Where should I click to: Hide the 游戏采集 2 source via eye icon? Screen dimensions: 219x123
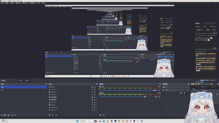92,100
